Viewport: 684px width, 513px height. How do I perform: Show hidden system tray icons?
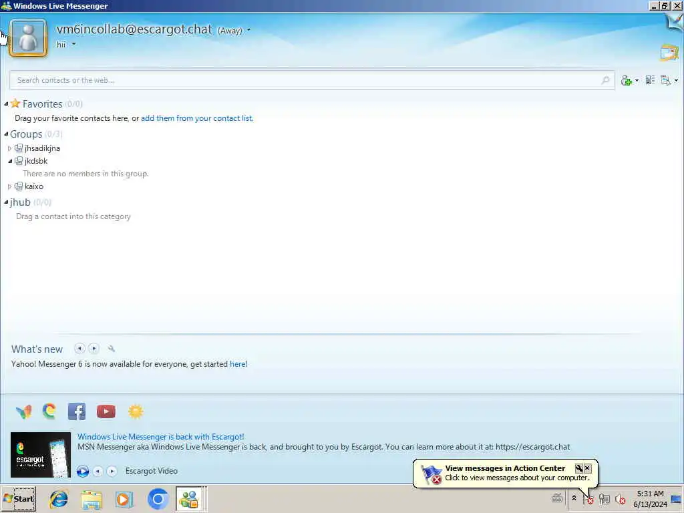(x=574, y=498)
